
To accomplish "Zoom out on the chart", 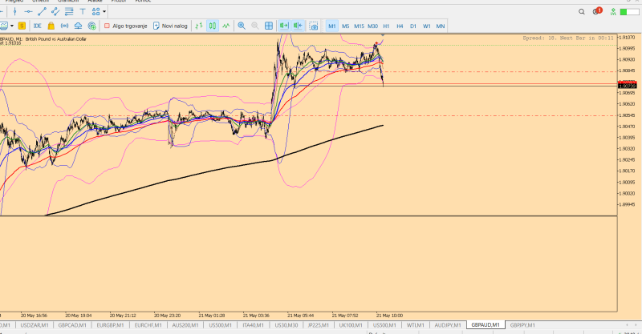I will click(x=255, y=26).
